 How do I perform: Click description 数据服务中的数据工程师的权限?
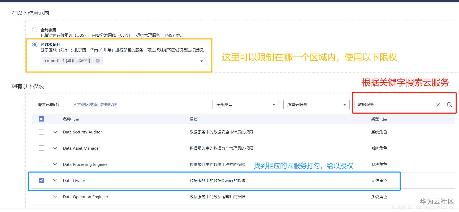[x=217, y=164]
